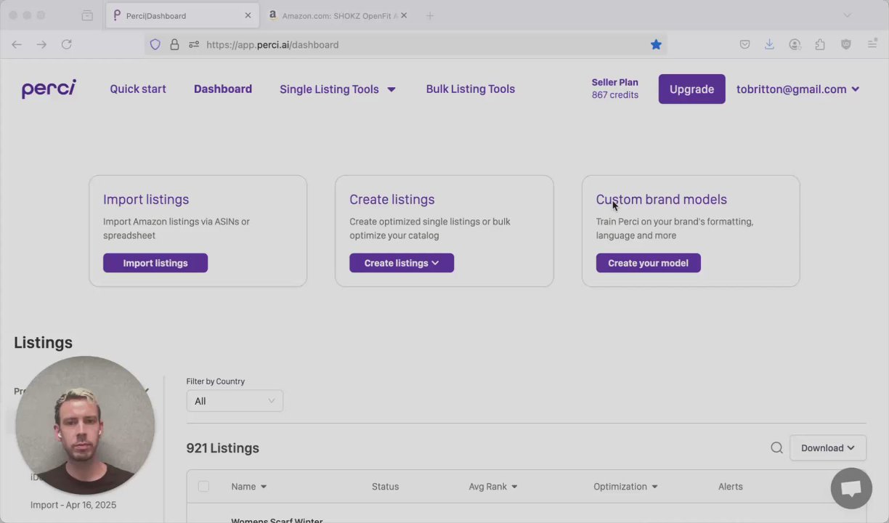
Task: Open the browser hamburger menu
Action: pos(872,45)
